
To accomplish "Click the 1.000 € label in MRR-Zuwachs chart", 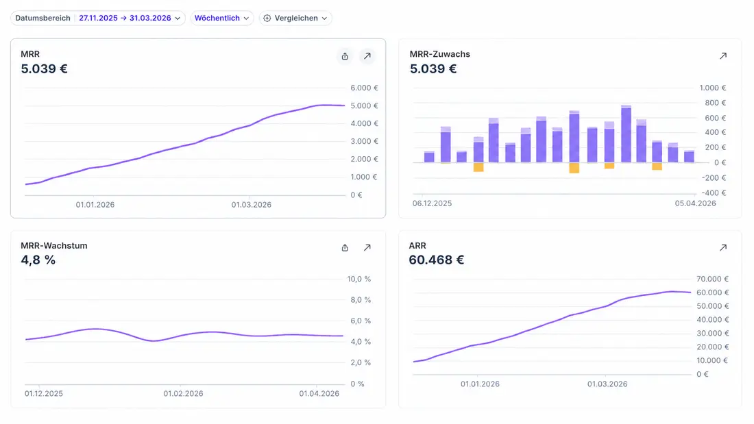I will pos(713,88).
